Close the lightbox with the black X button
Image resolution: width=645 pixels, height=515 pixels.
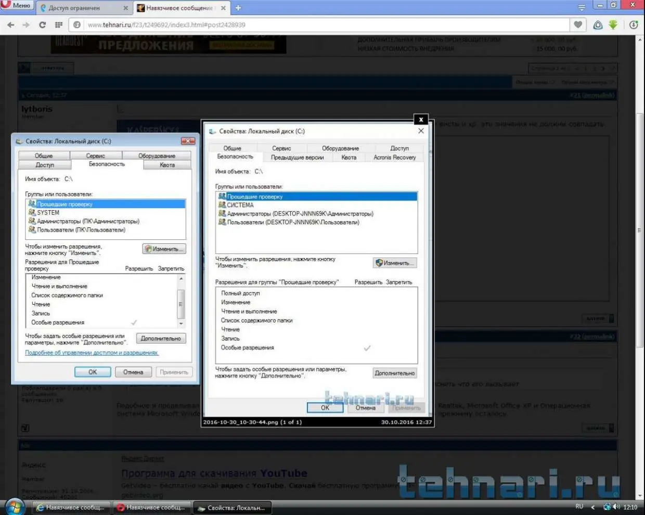(421, 119)
